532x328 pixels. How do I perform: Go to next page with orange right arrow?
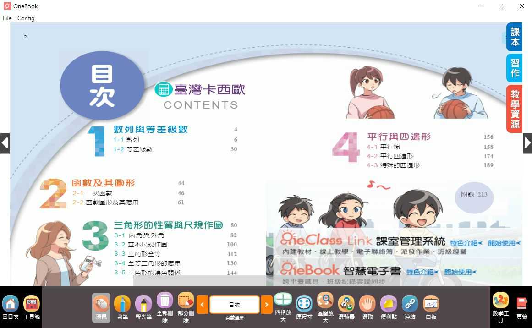click(x=267, y=305)
